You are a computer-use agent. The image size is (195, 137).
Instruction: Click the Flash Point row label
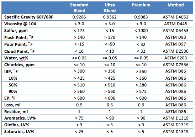(x=19, y=37)
